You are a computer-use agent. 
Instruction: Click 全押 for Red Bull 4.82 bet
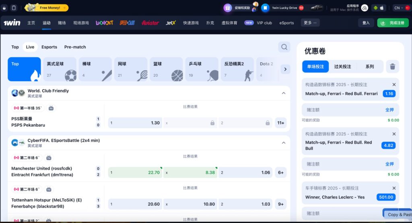click(x=389, y=164)
